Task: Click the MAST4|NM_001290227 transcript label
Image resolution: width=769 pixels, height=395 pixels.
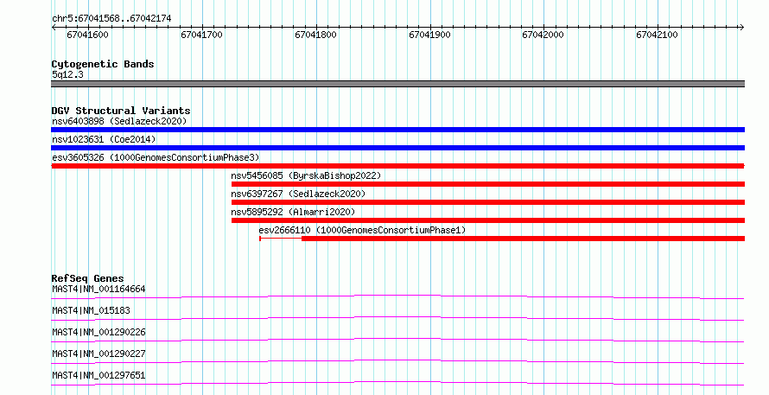Action: (99, 354)
